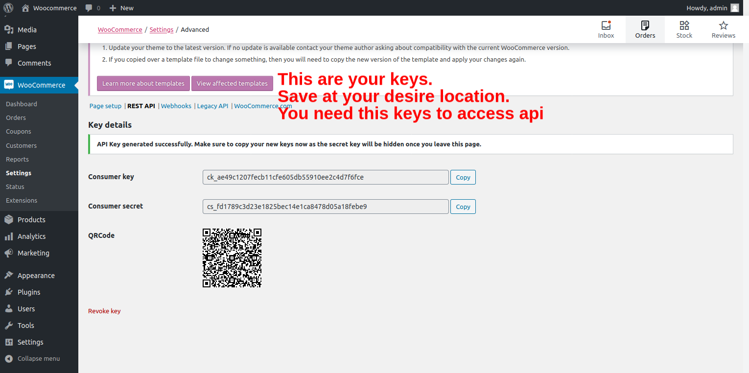This screenshot has height=373, width=749.
Task: Click the WooCommerce logo icon in sidebar
Action: click(x=9, y=85)
